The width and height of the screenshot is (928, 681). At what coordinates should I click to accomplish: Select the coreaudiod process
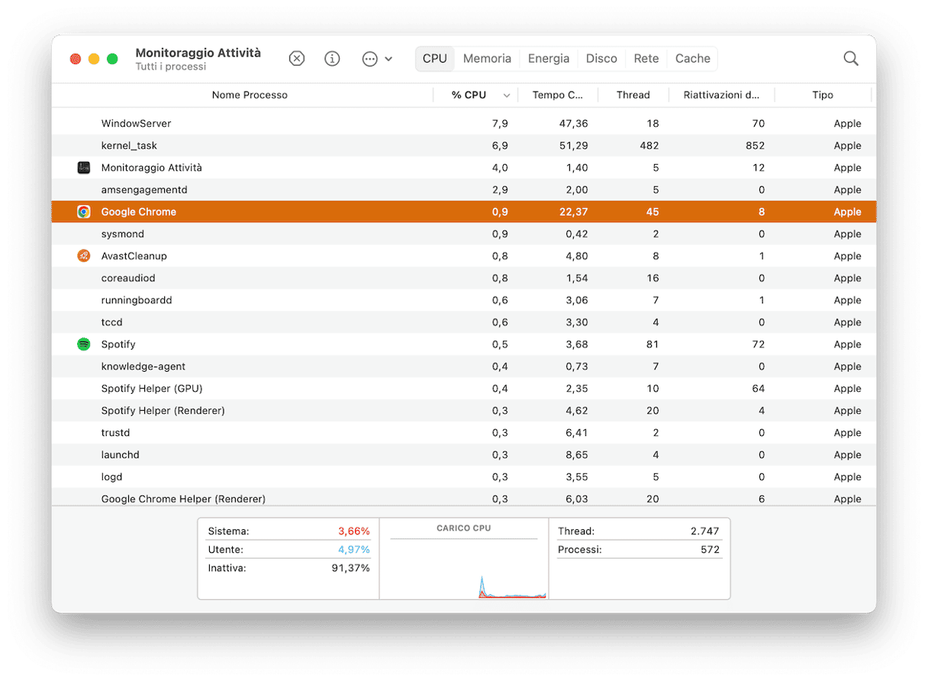pyautogui.click(x=464, y=279)
